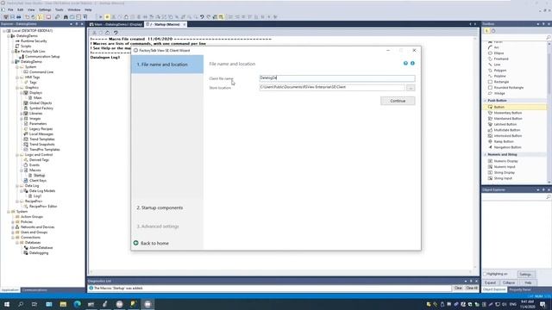Viewport: 552px width, 310px height.
Task: Click the binoculars find icon in toolbar
Action: pyautogui.click(x=66, y=17)
